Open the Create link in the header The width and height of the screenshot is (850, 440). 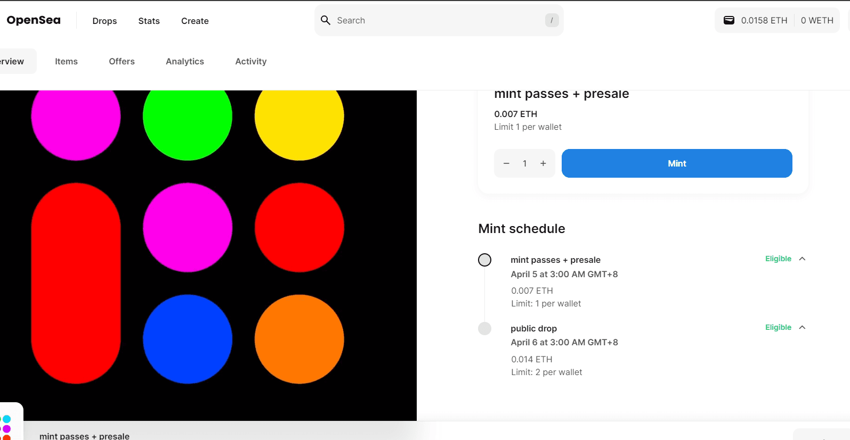pos(195,21)
